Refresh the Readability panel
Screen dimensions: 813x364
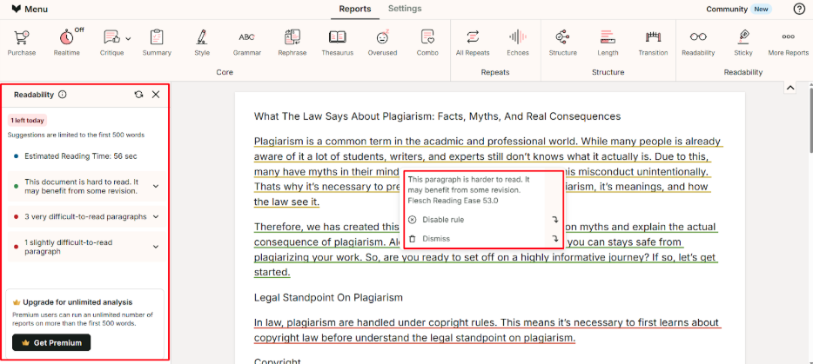click(x=138, y=95)
